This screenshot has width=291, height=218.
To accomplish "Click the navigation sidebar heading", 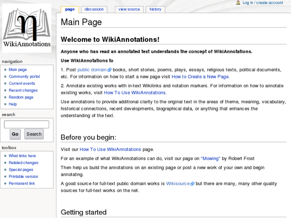I will (x=12, y=62).
